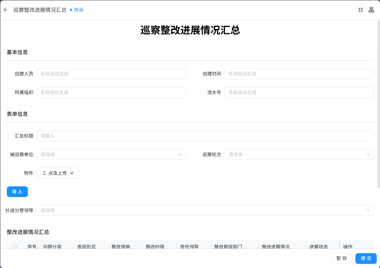Screen dimensions: 380x268
Task: Click the 暂存 button
Action: [342, 258]
